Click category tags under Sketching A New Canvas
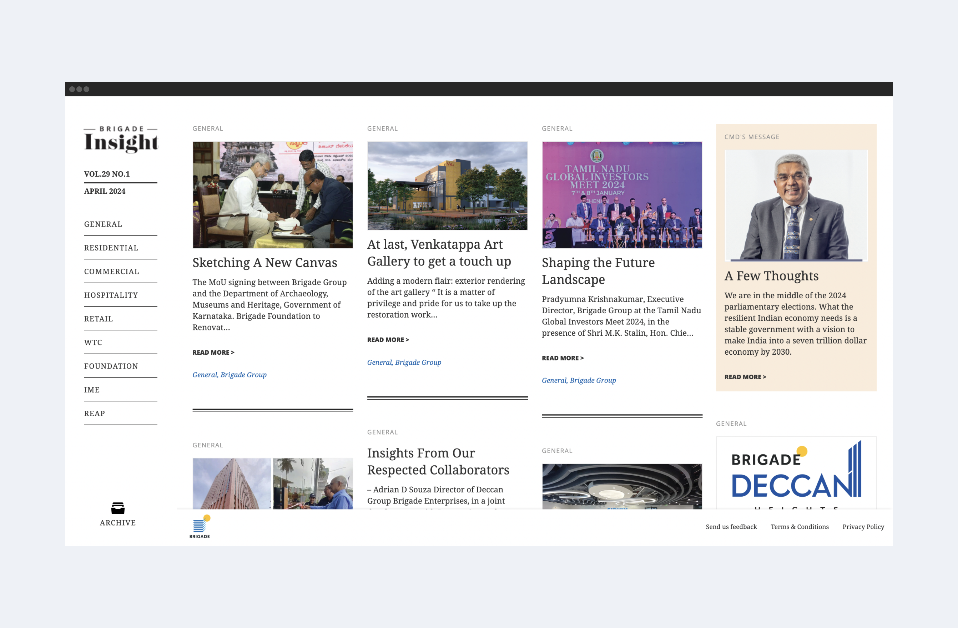958x628 pixels. tap(230, 375)
